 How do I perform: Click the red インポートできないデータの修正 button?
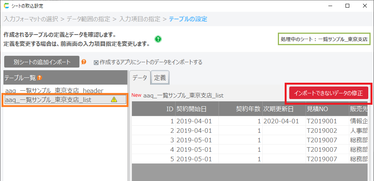[328, 93]
